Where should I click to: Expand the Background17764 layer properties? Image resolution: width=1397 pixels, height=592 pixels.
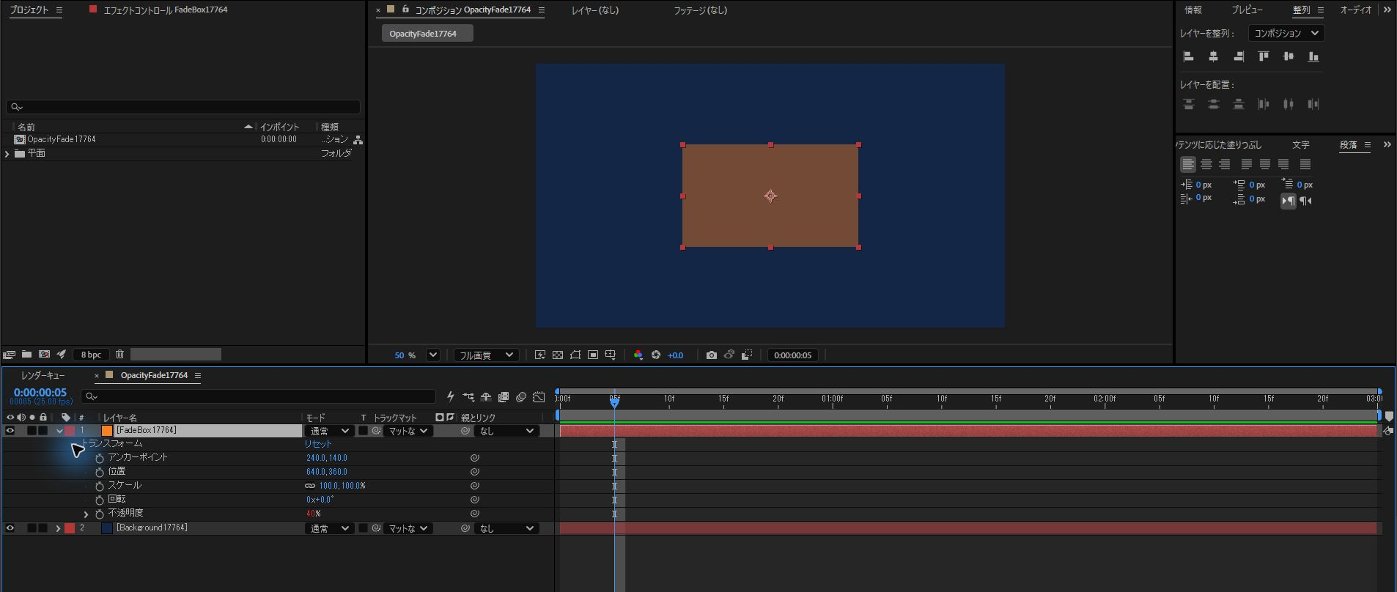click(58, 528)
